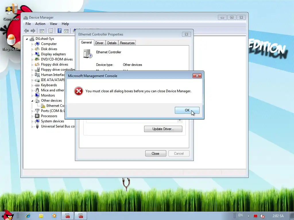294x220 pixels.
Task: Open the View menu in Device Manager
Action: pos(53,24)
